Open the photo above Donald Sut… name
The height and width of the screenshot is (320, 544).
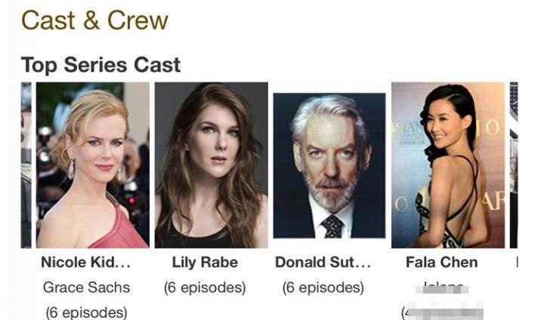(x=329, y=165)
